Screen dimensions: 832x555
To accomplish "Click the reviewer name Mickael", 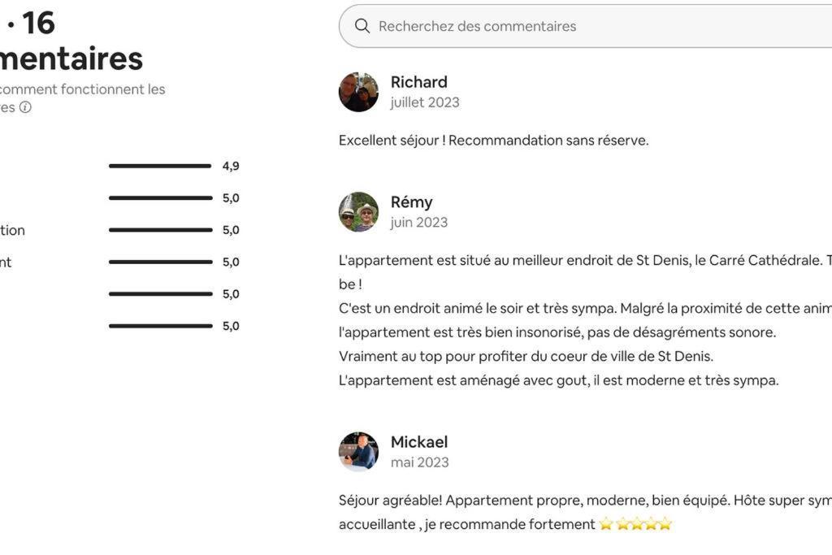I will 418,442.
